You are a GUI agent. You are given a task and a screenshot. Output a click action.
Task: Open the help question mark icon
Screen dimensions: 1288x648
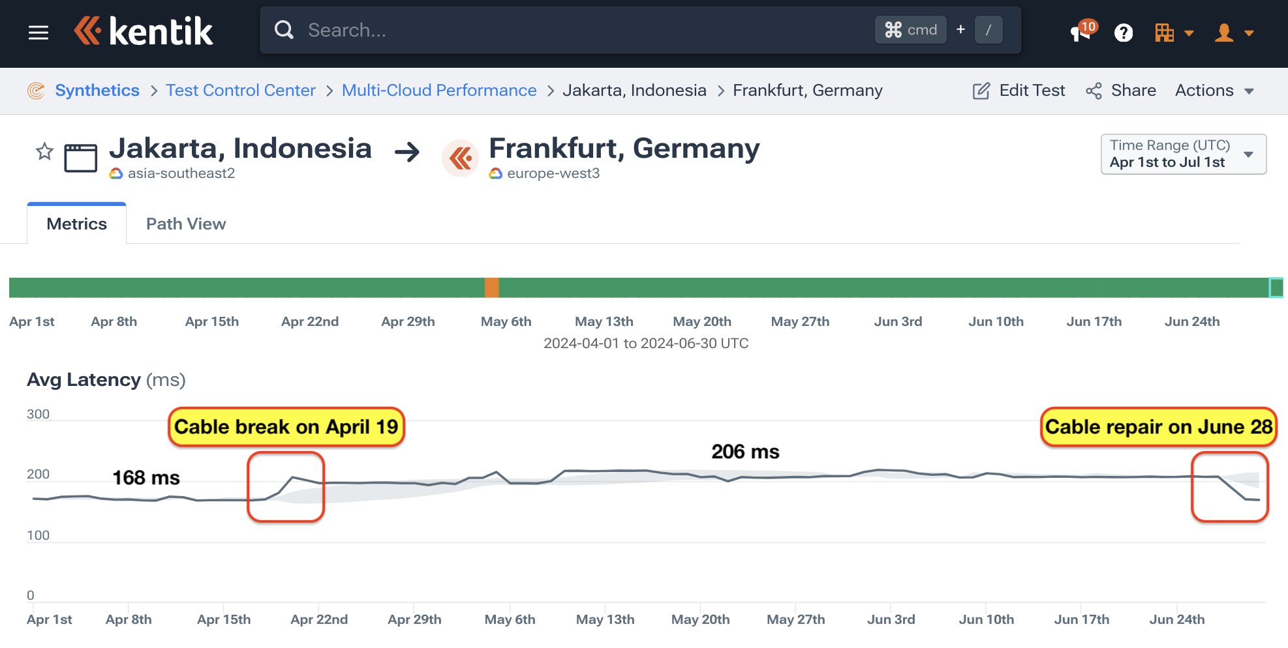click(x=1123, y=33)
